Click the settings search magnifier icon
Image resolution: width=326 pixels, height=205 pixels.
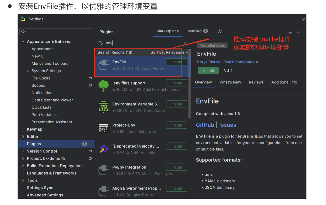click(23, 32)
